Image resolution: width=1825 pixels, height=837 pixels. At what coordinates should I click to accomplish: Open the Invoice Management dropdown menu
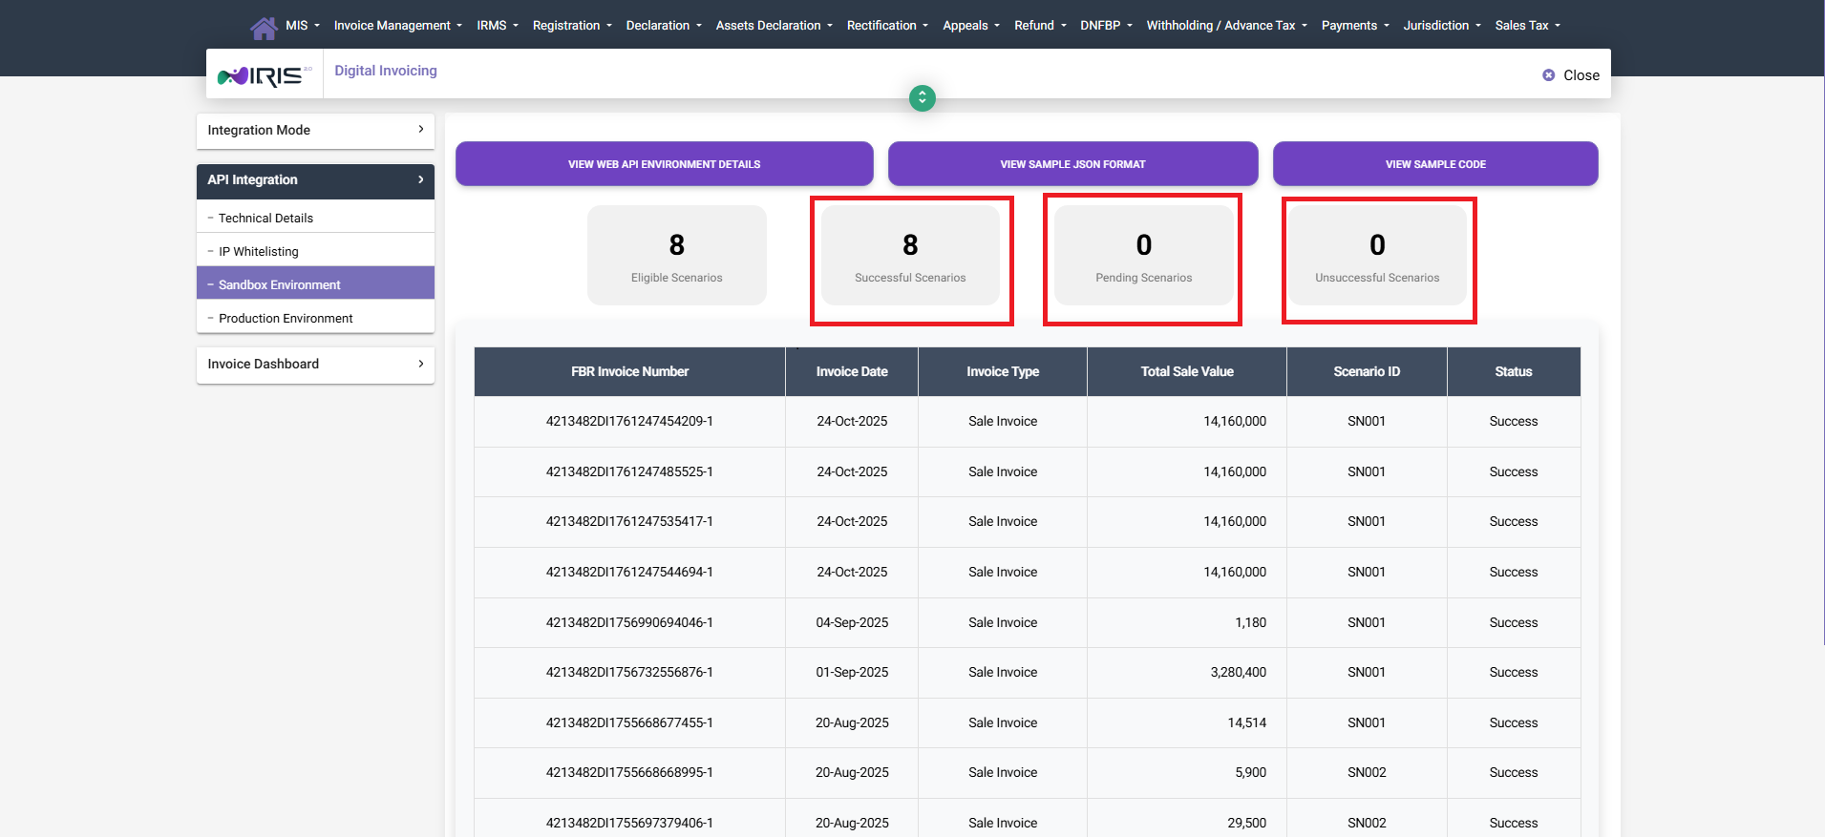[397, 26]
